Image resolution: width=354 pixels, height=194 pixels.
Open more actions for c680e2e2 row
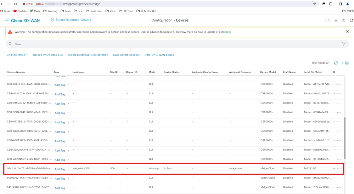(x=339, y=178)
